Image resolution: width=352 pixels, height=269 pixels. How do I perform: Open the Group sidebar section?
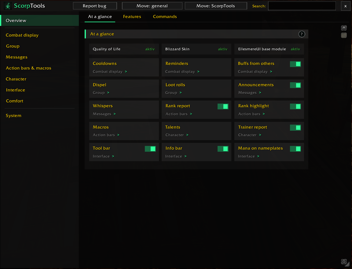point(39,46)
